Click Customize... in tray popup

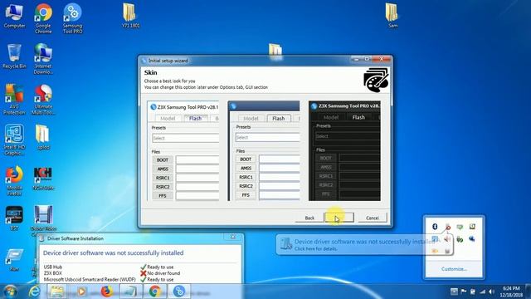click(454, 269)
